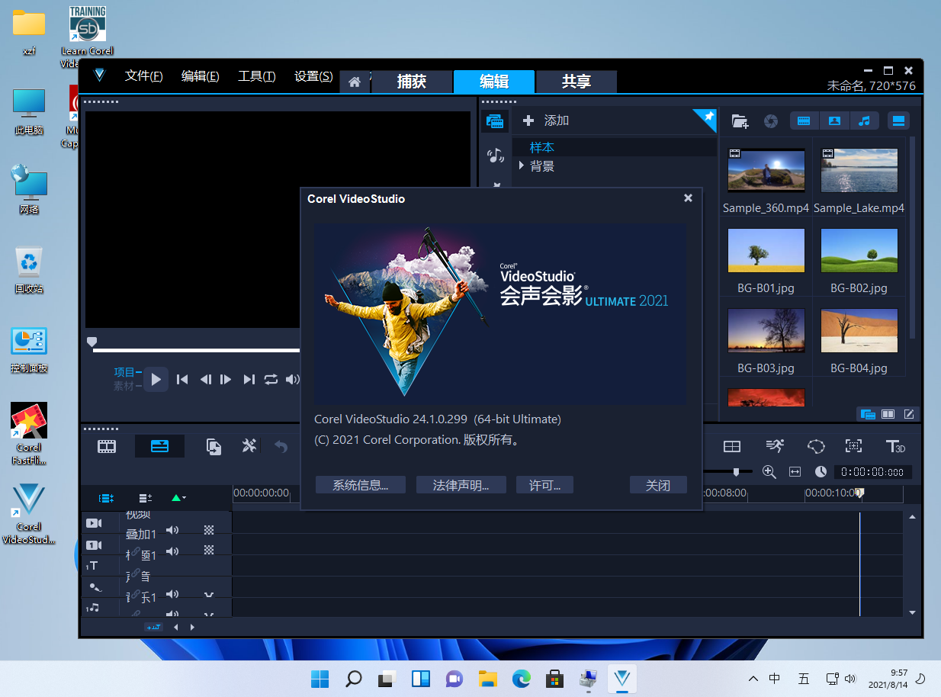Step to previous frame
The height and width of the screenshot is (697, 941).
(204, 379)
